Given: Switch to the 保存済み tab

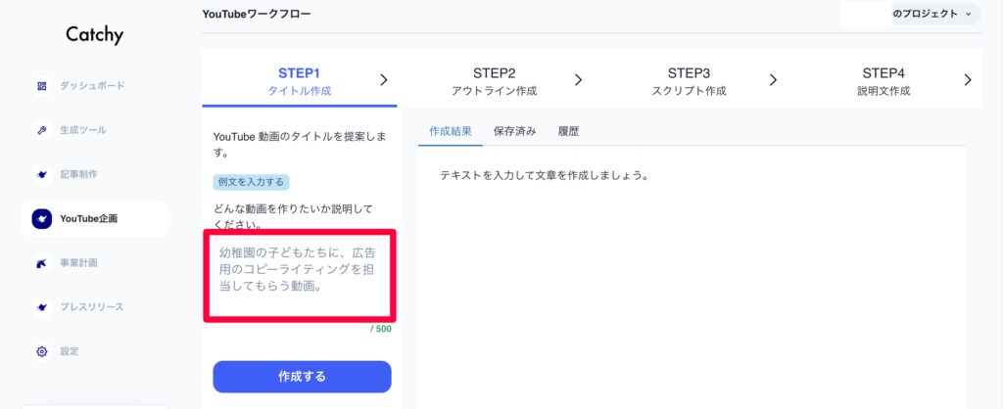Looking at the screenshot, I should (x=514, y=131).
